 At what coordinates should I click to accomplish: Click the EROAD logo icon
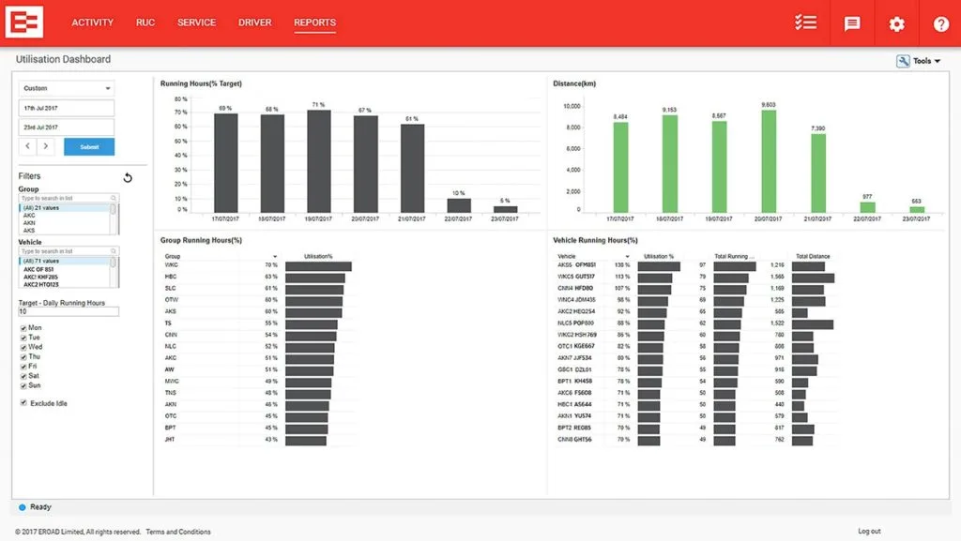click(24, 23)
